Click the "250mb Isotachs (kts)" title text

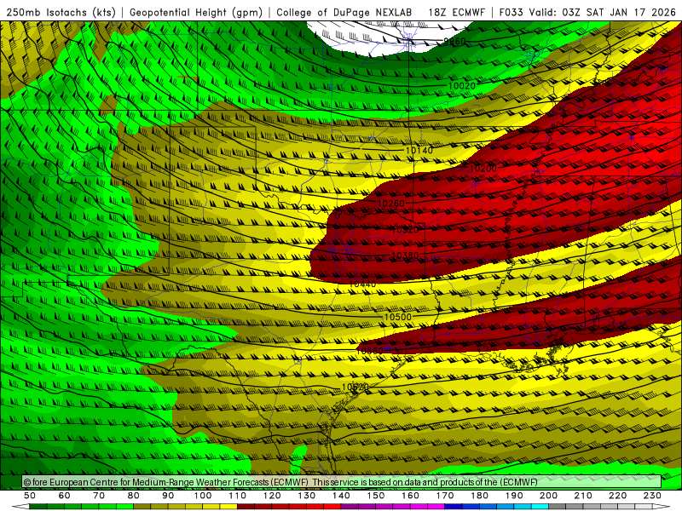coord(61,12)
